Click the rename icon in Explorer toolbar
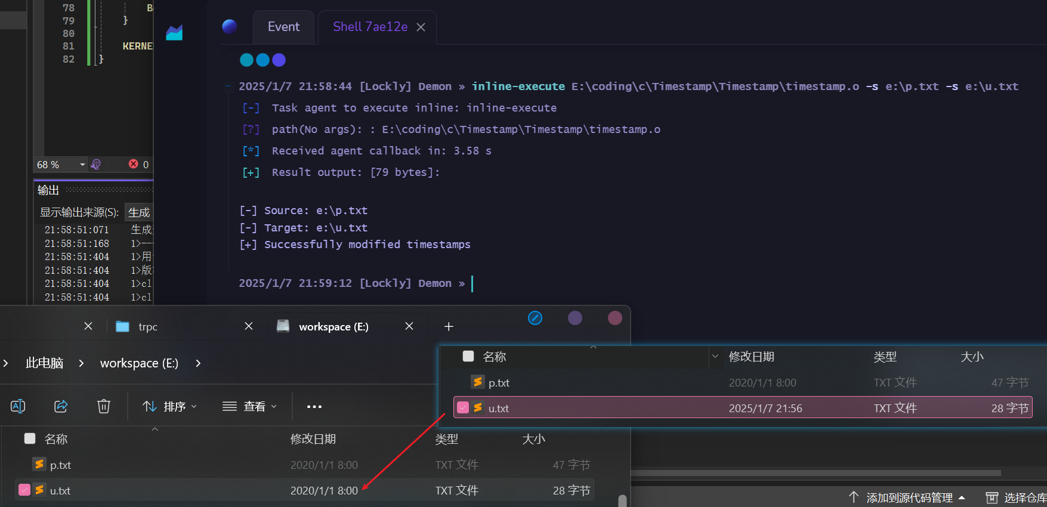Viewport: 1047px width, 507px height. [x=18, y=406]
